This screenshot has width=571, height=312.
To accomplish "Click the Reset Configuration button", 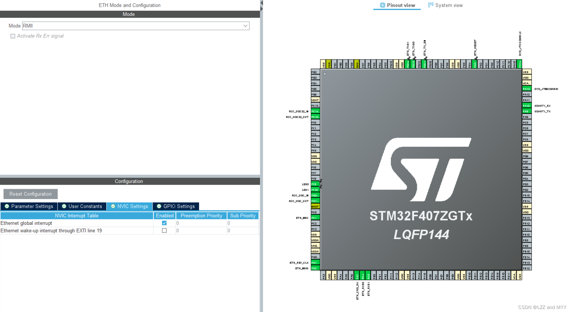I will [31, 194].
